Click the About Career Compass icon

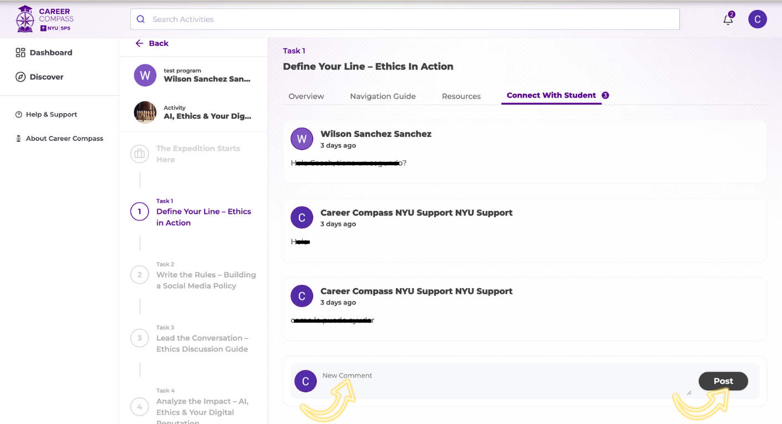pyautogui.click(x=19, y=139)
